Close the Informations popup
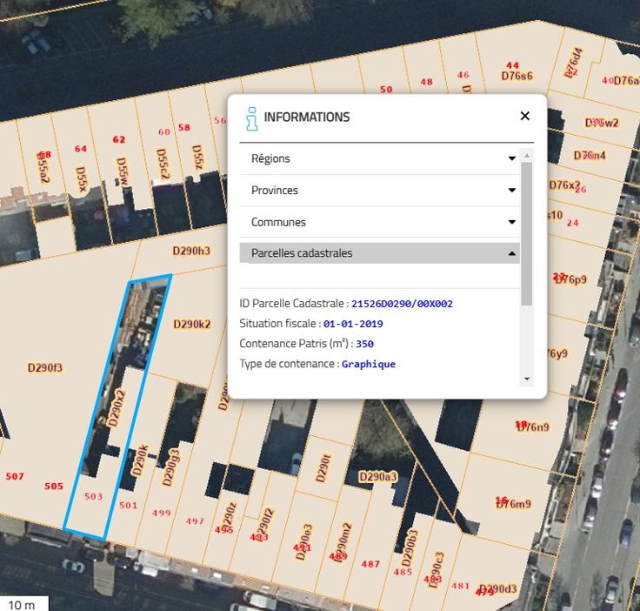This screenshot has width=640, height=611. 524,116
